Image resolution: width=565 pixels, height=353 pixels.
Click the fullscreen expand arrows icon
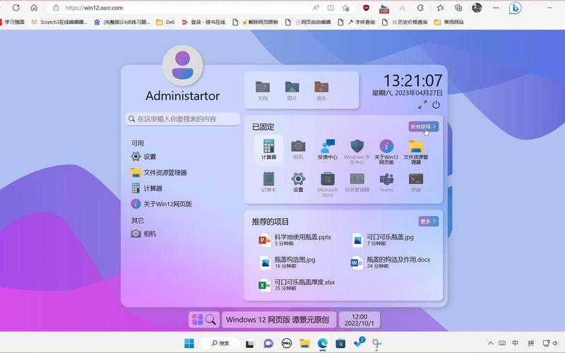pos(422,104)
